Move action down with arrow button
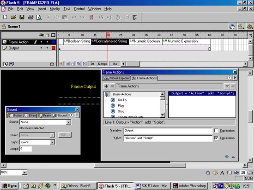The width and height of the screenshot is (254, 190). [x=227, y=86]
